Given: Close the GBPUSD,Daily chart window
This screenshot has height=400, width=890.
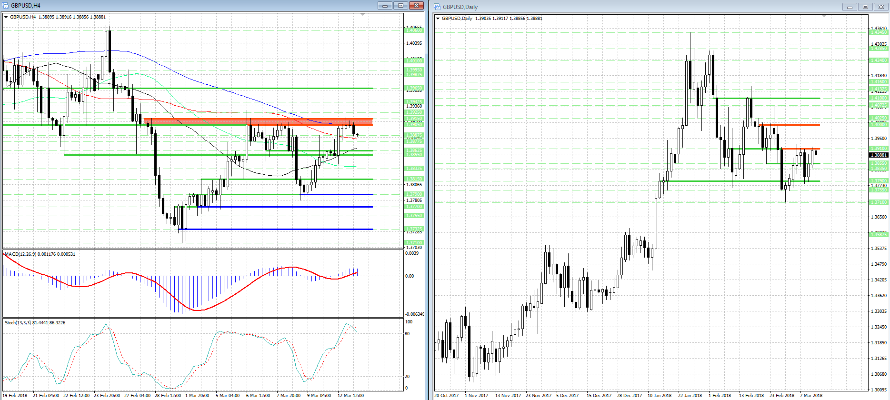Looking at the screenshot, I should click(881, 7).
